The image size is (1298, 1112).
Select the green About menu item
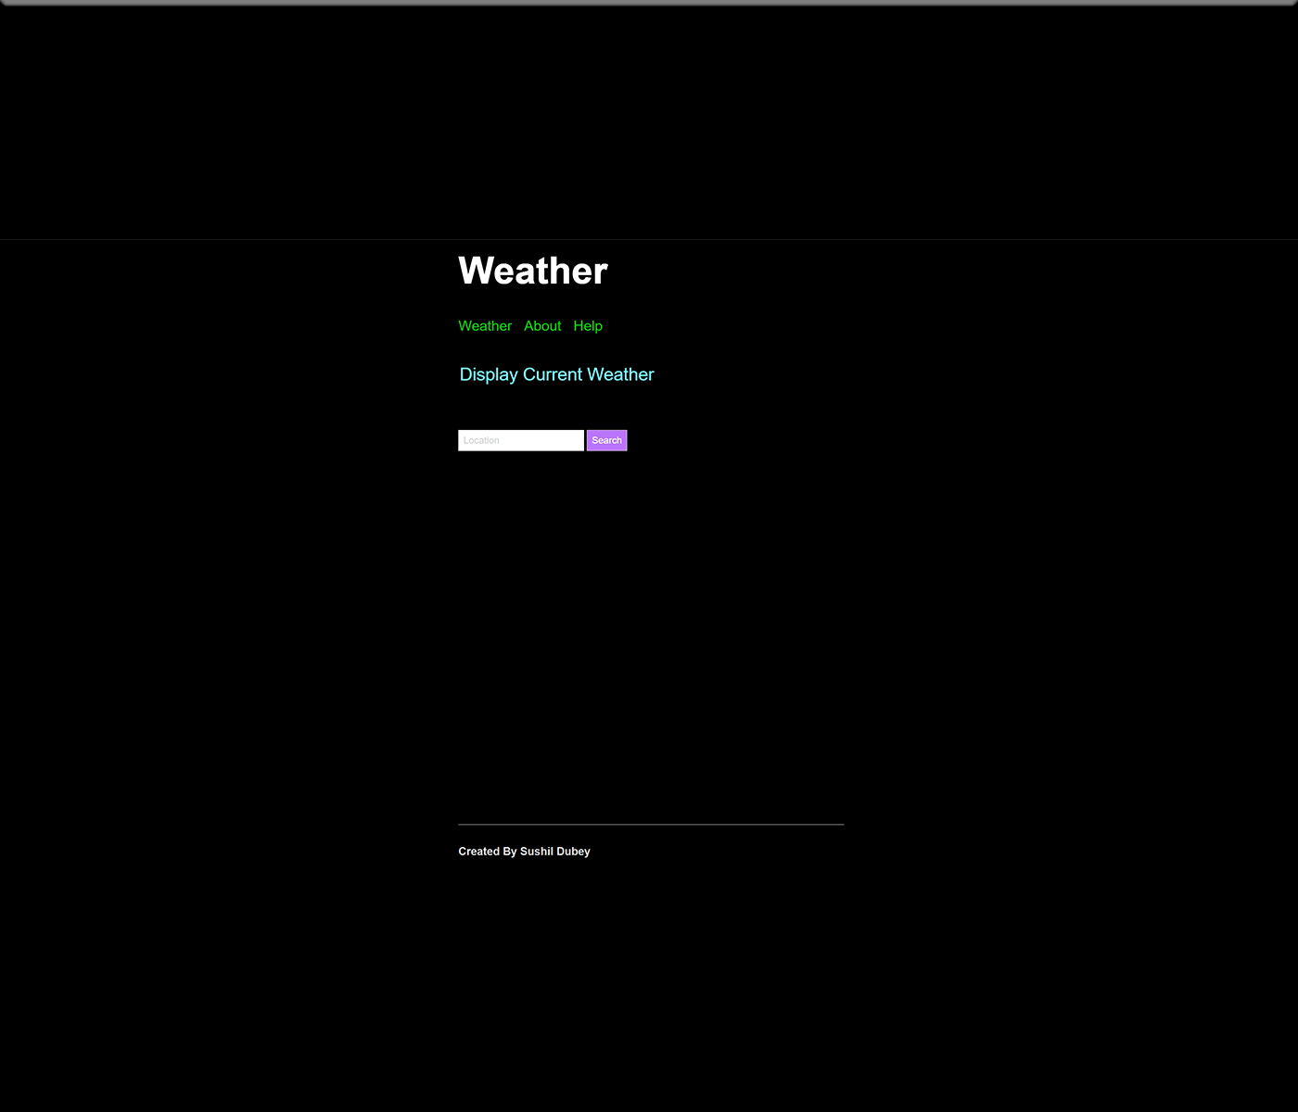(x=542, y=326)
